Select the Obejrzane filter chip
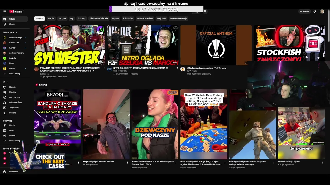The width and height of the screenshot is (330, 185). tap(161, 18)
